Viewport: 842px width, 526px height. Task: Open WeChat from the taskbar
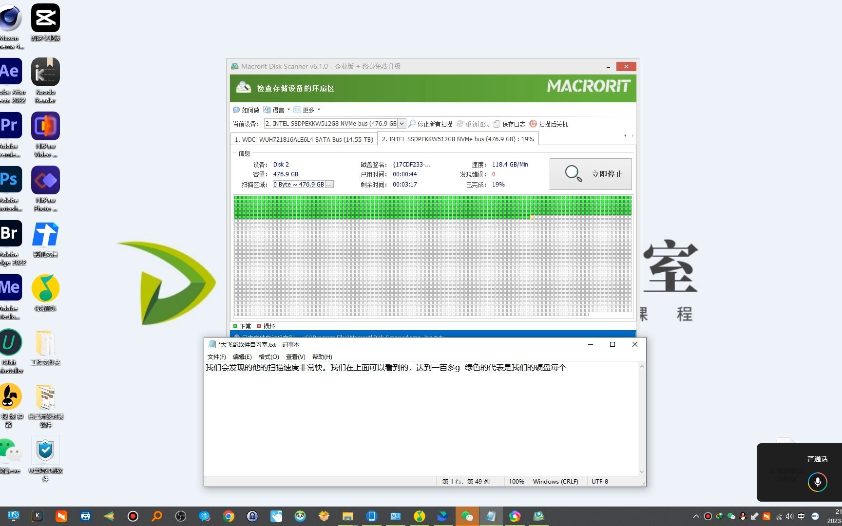[467, 516]
